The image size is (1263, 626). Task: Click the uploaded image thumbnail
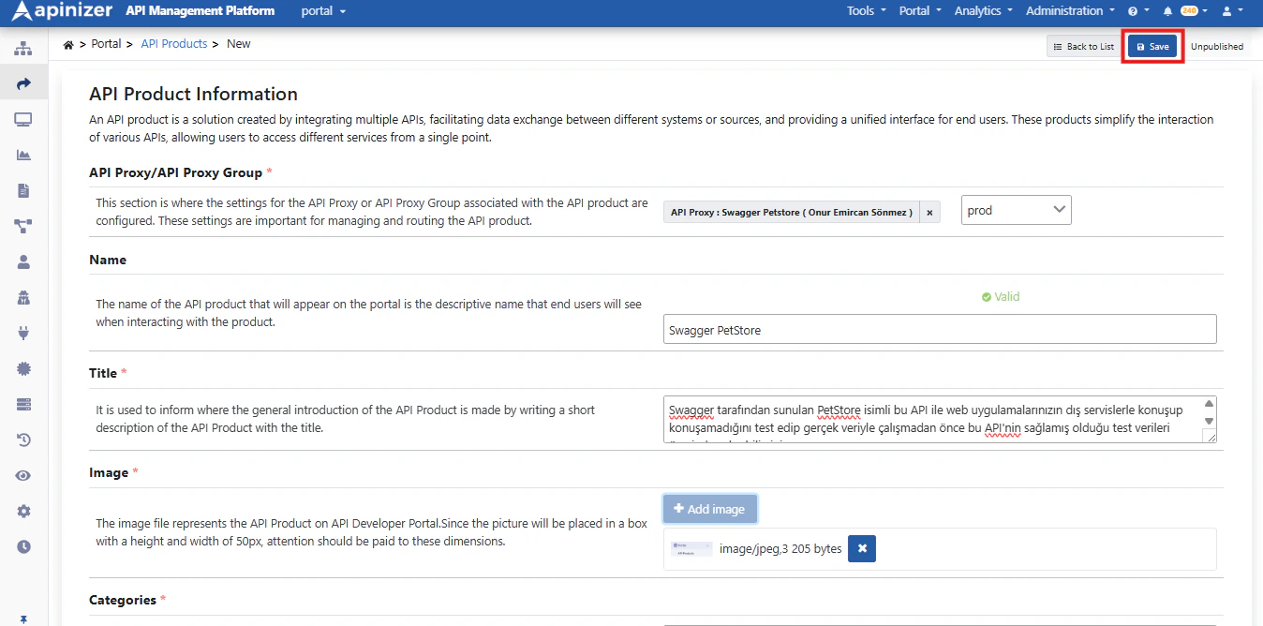(x=692, y=548)
